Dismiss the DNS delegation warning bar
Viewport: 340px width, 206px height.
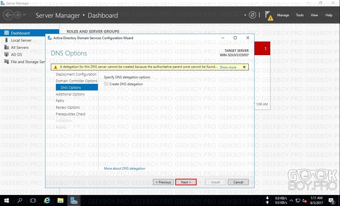coord(244,67)
